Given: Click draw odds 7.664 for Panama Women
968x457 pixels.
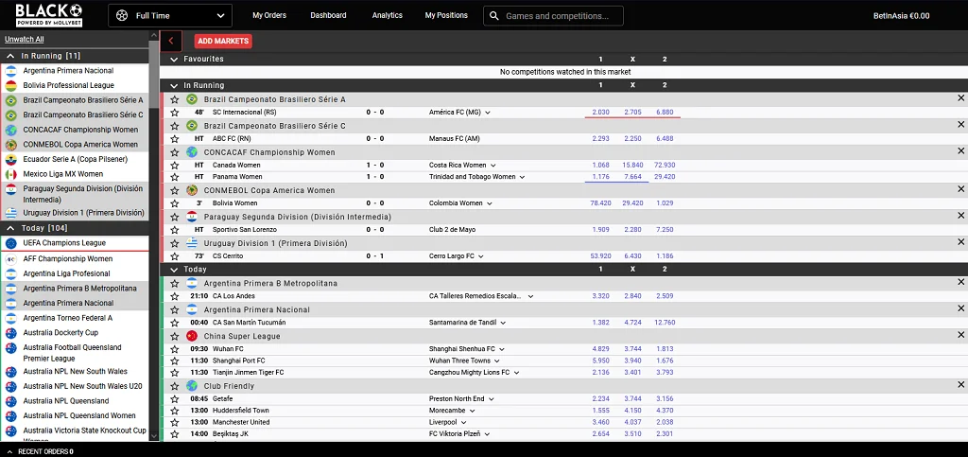Looking at the screenshot, I should [x=632, y=177].
